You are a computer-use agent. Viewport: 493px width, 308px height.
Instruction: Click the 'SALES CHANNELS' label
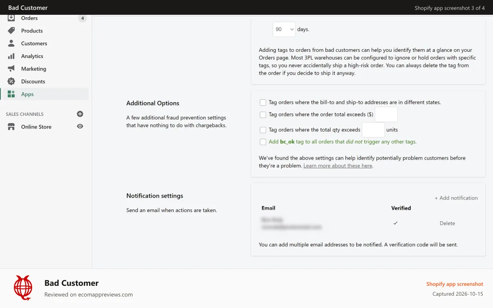tap(25, 114)
